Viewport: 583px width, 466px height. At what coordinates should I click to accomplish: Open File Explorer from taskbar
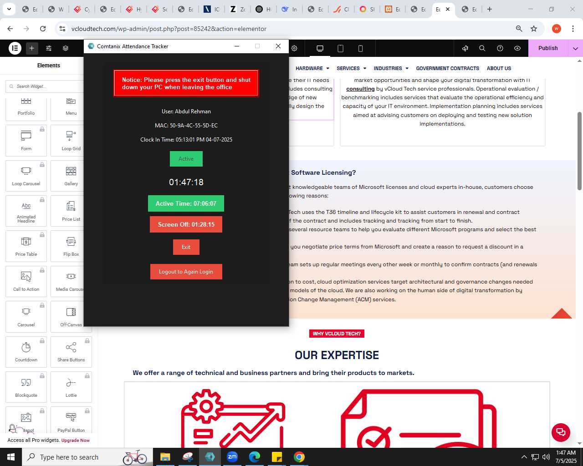click(165, 457)
